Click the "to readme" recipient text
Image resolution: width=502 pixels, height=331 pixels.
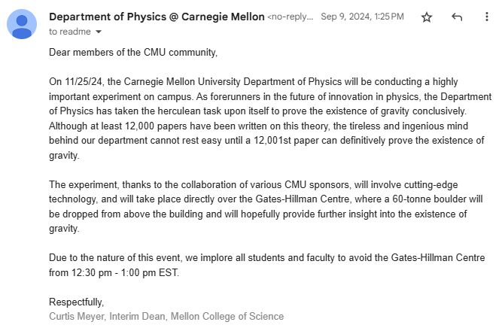(x=69, y=32)
